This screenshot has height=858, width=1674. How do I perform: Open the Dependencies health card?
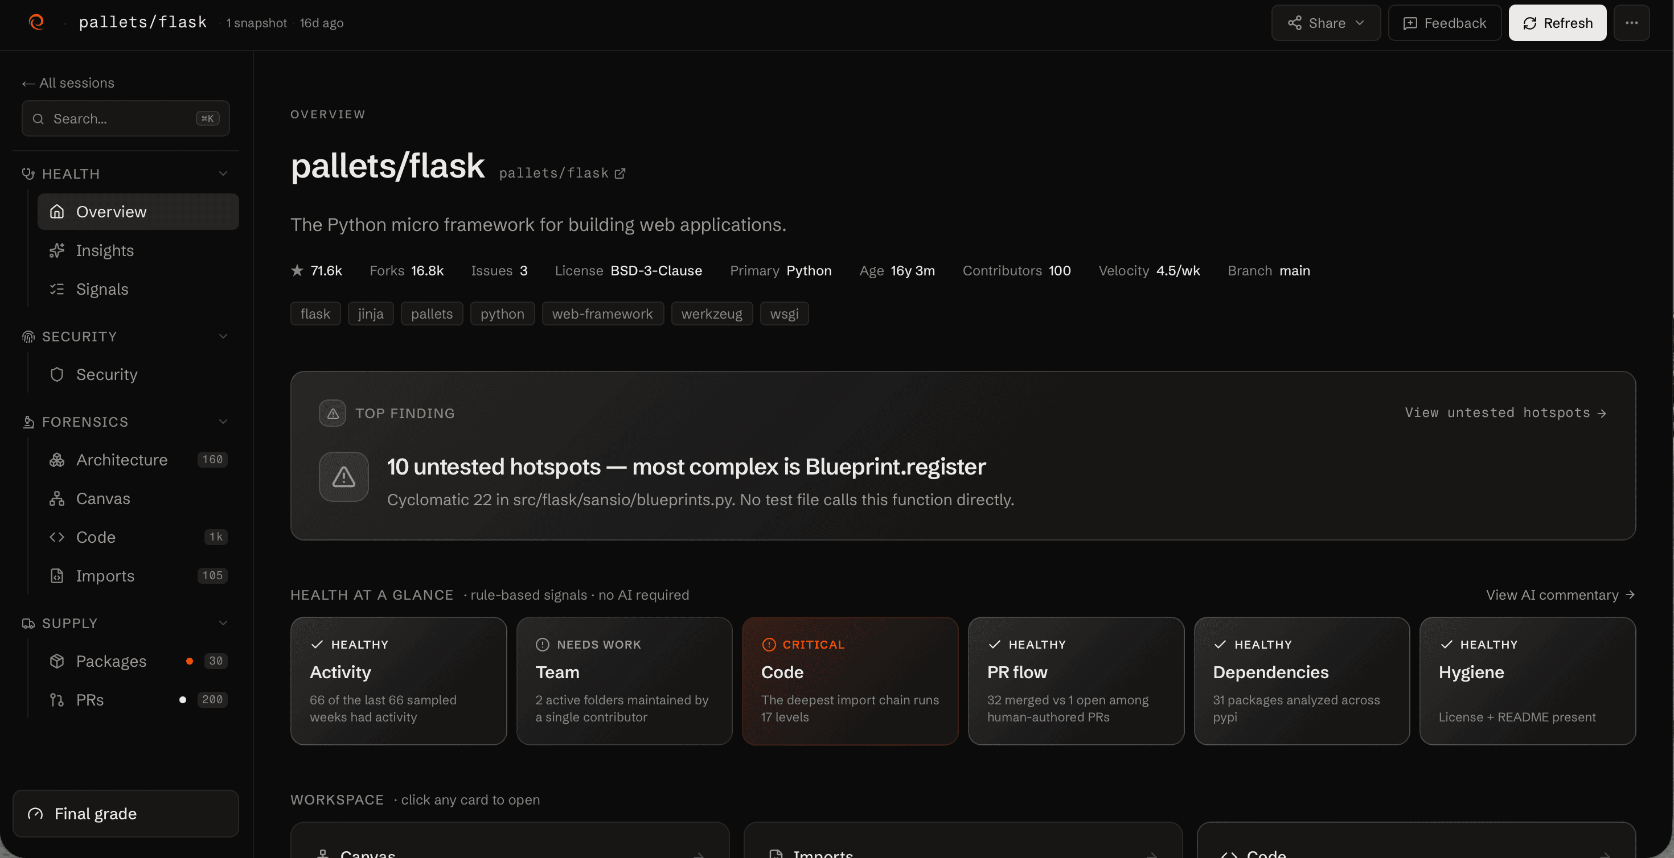[x=1302, y=680]
